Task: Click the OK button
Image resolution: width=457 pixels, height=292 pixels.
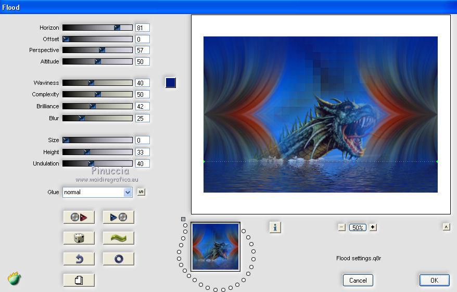Action: click(x=434, y=281)
